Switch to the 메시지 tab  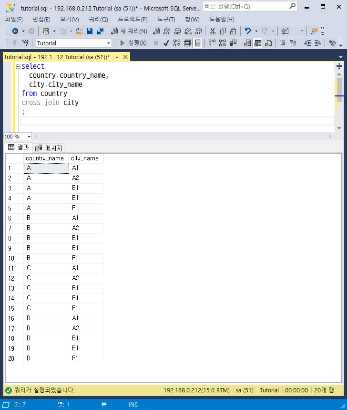click(x=49, y=148)
